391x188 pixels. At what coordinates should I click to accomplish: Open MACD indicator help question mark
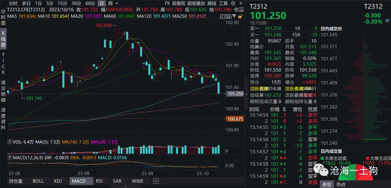[x=9, y=158]
